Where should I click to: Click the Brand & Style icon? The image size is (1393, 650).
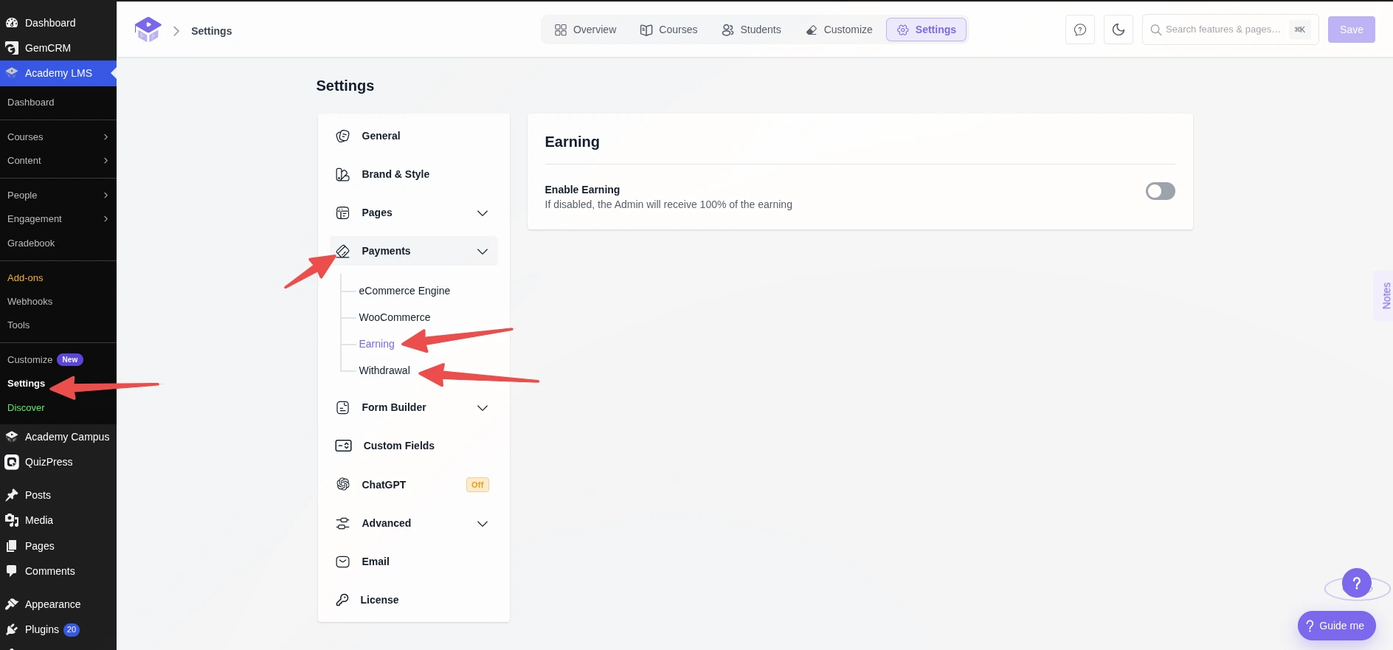[343, 174]
